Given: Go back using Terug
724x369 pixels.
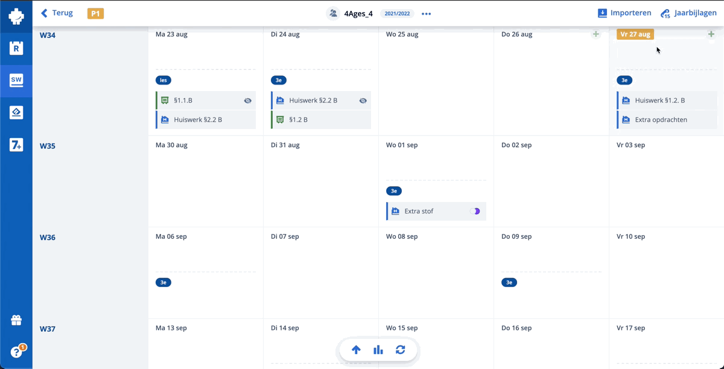Looking at the screenshot, I should (57, 13).
